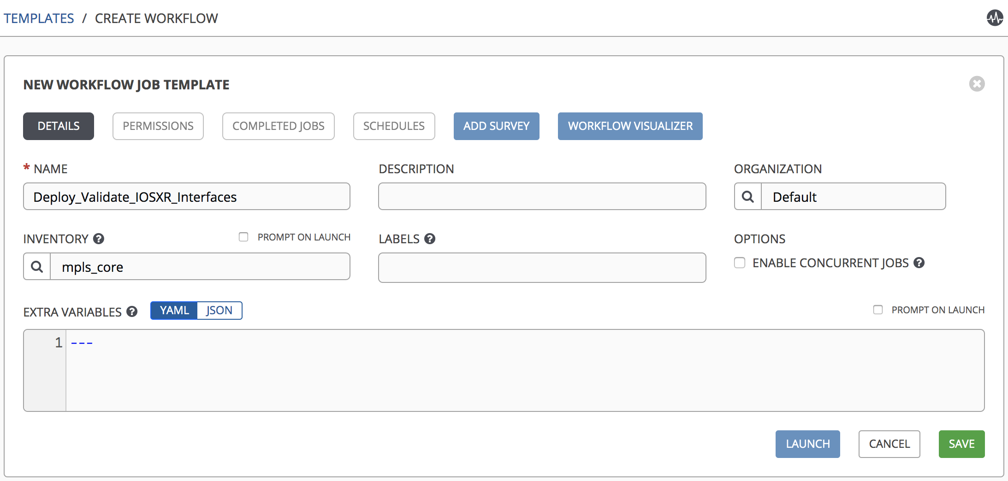Open inventory lookup search icon
The height and width of the screenshot is (481, 1008).
point(37,267)
